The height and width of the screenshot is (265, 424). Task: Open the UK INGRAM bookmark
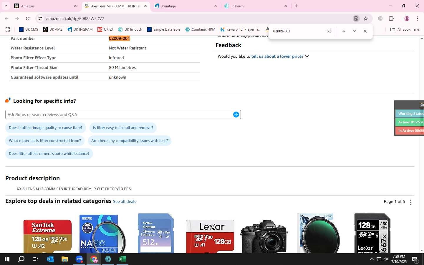(x=80, y=29)
